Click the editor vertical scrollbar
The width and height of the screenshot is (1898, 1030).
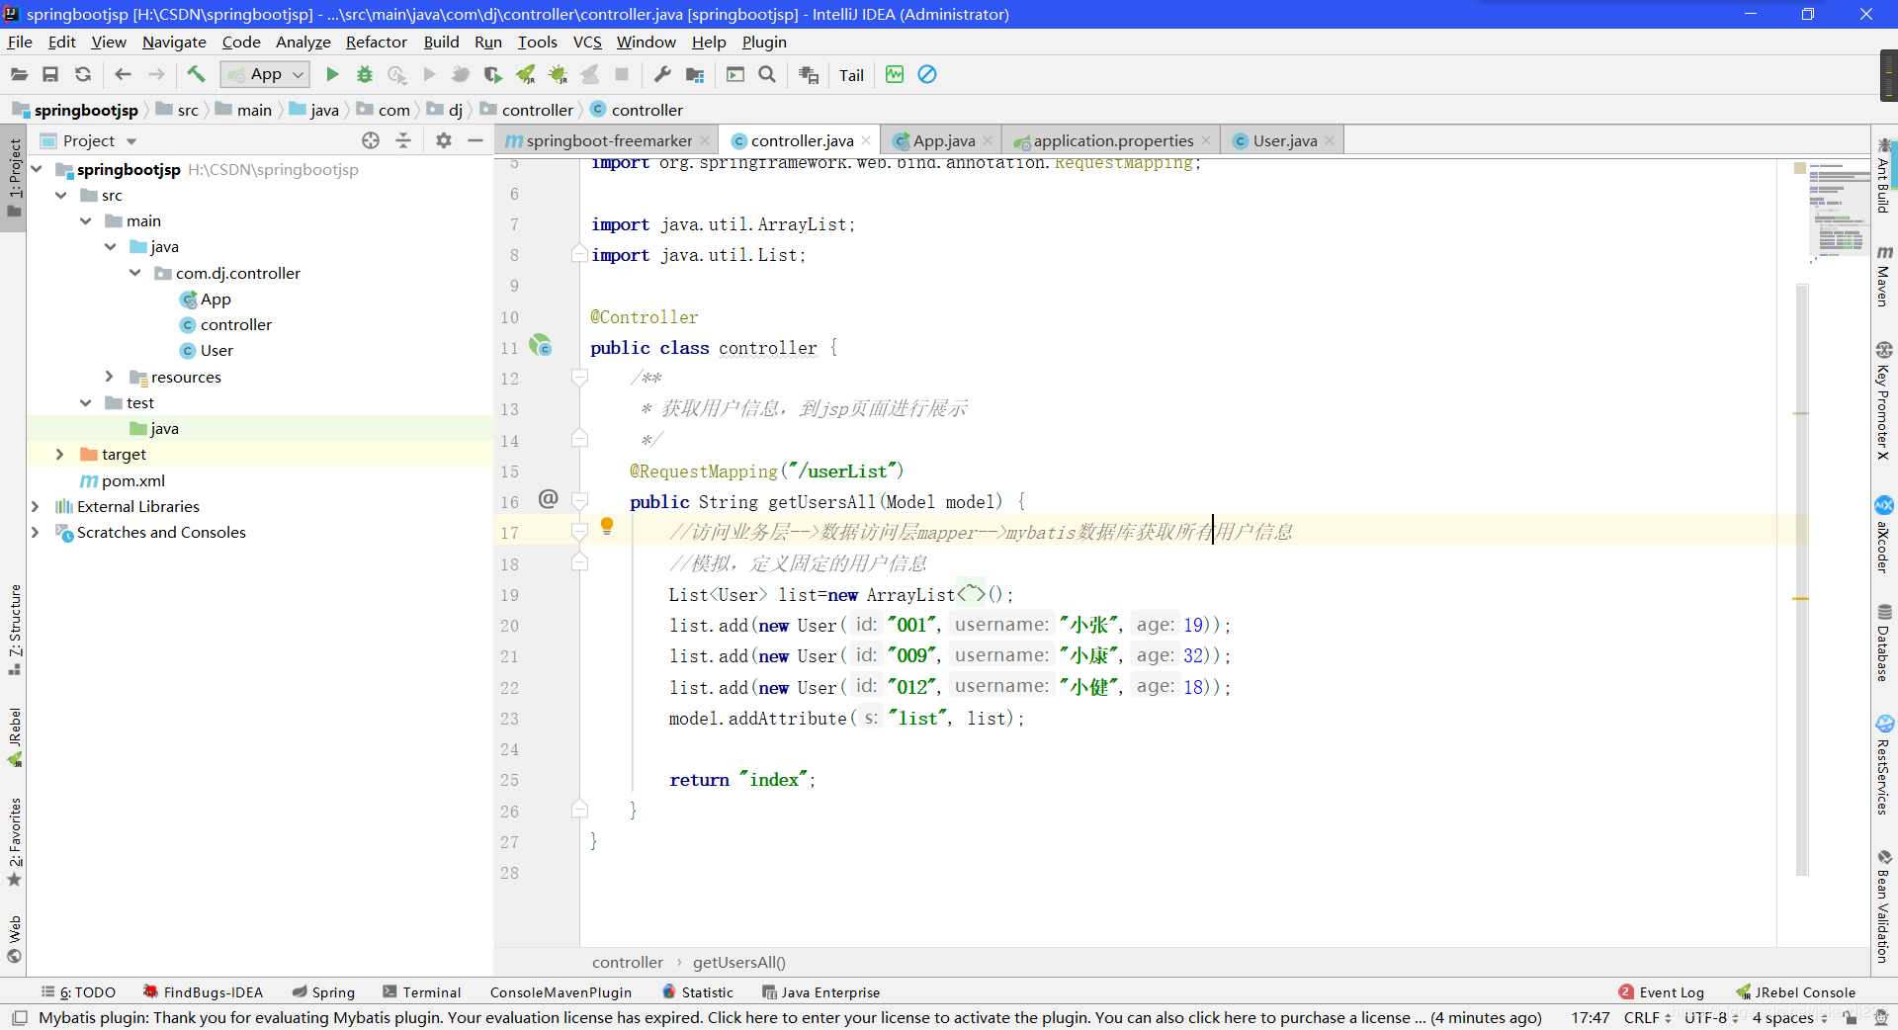point(1801,580)
